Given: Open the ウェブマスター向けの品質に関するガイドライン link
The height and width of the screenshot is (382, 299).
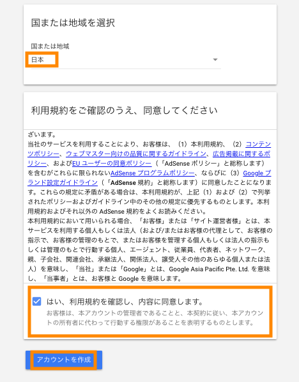Looking at the screenshot, I should click(x=136, y=154).
